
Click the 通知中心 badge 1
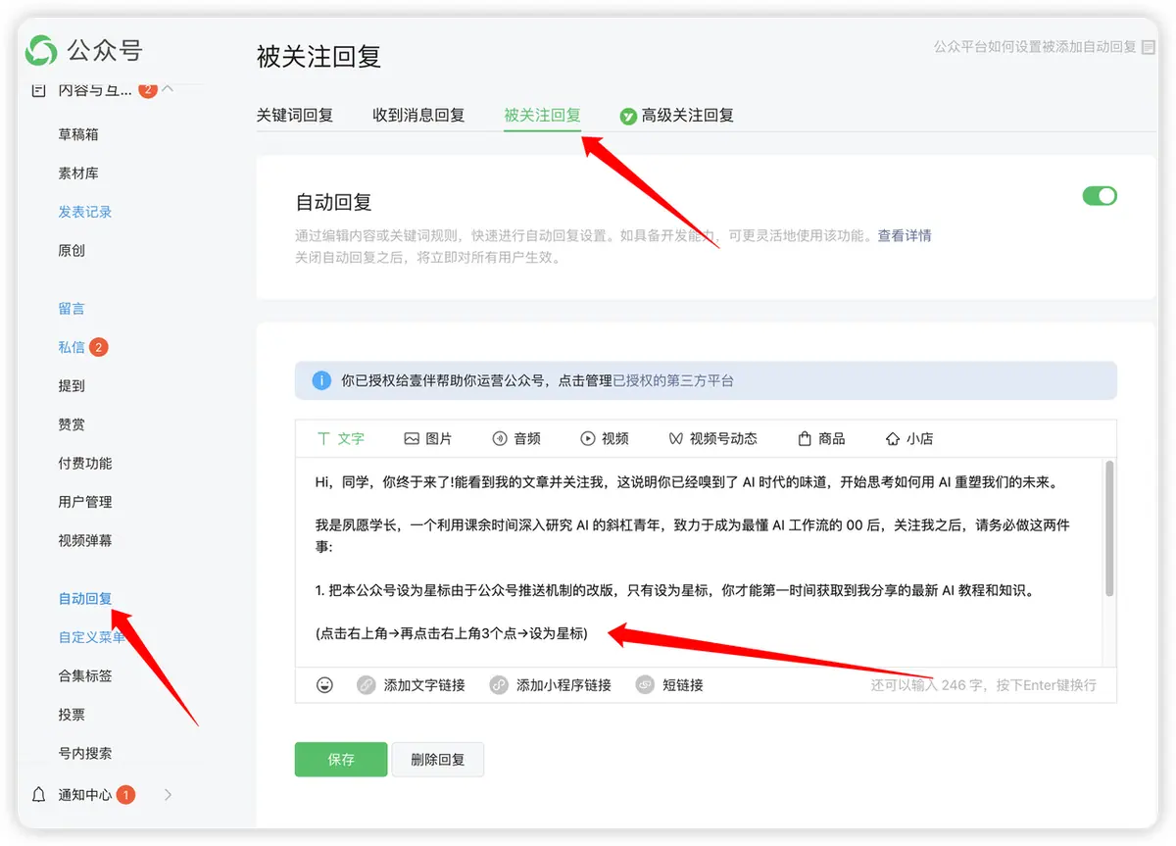click(125, 795)
